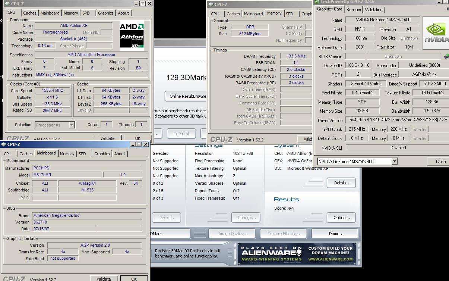This screenshot has width=449, height=281.
Task: Click the Driver Version field in GPU-Z
Action: pos(397,120)
